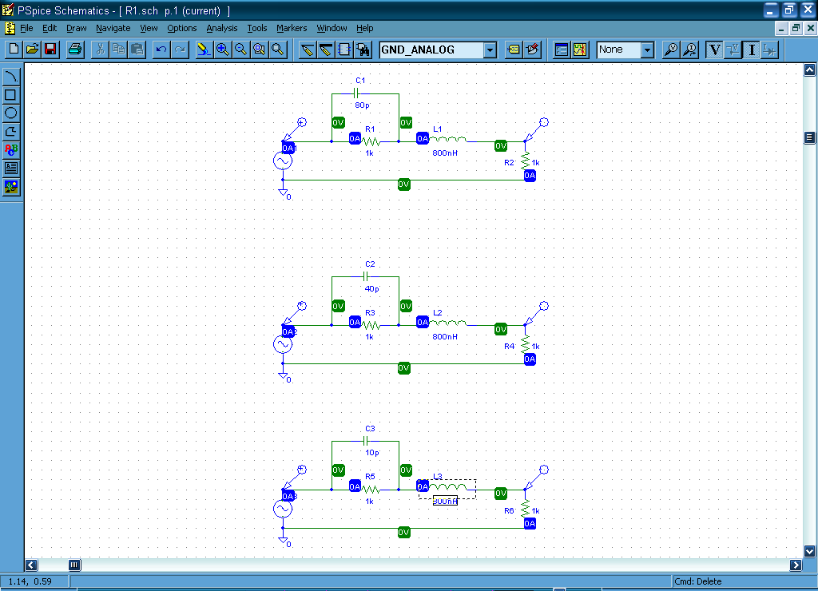Select the Insert Picture tool
The height and width of the screenshot is (591, 818).
coord(11,186)
